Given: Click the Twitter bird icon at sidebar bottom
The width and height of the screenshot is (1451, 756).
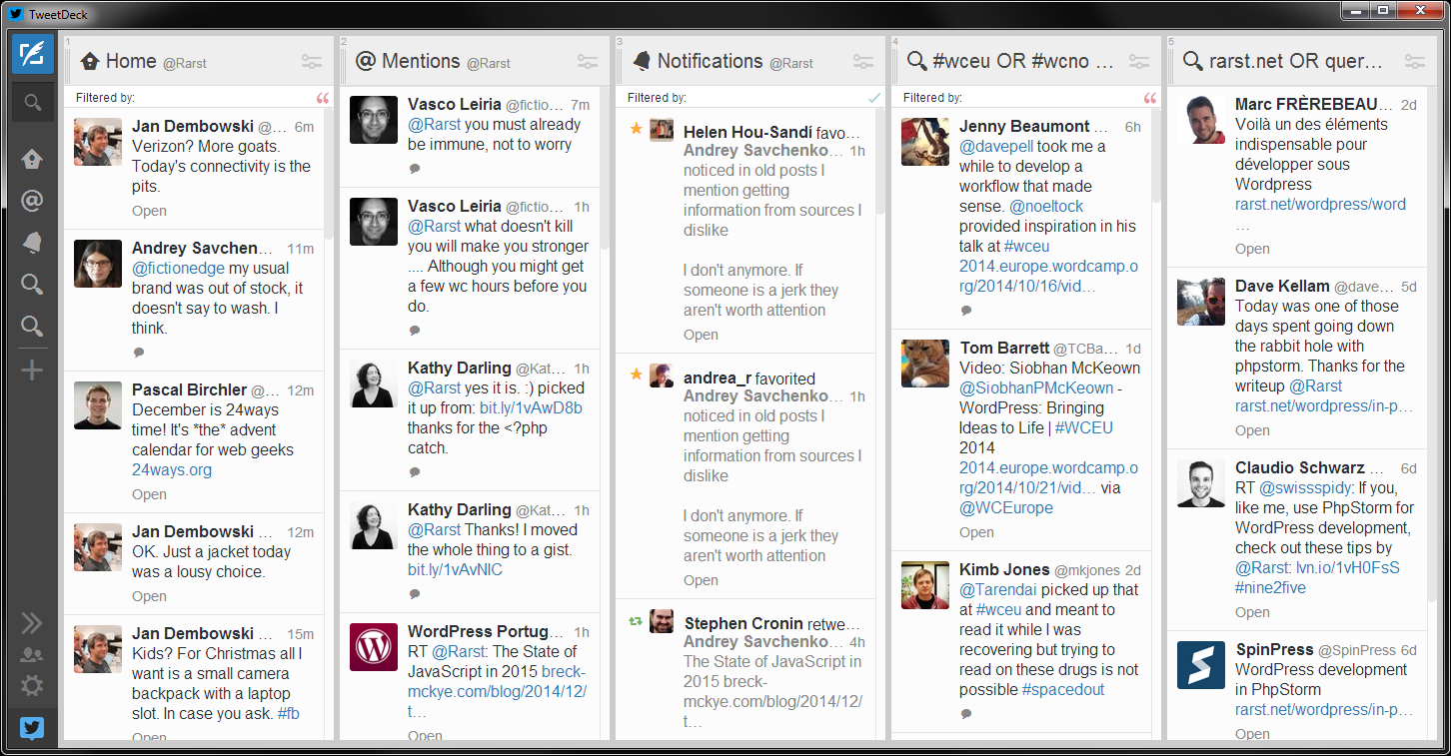Looking at the screenshot, I should click(32, 728).
